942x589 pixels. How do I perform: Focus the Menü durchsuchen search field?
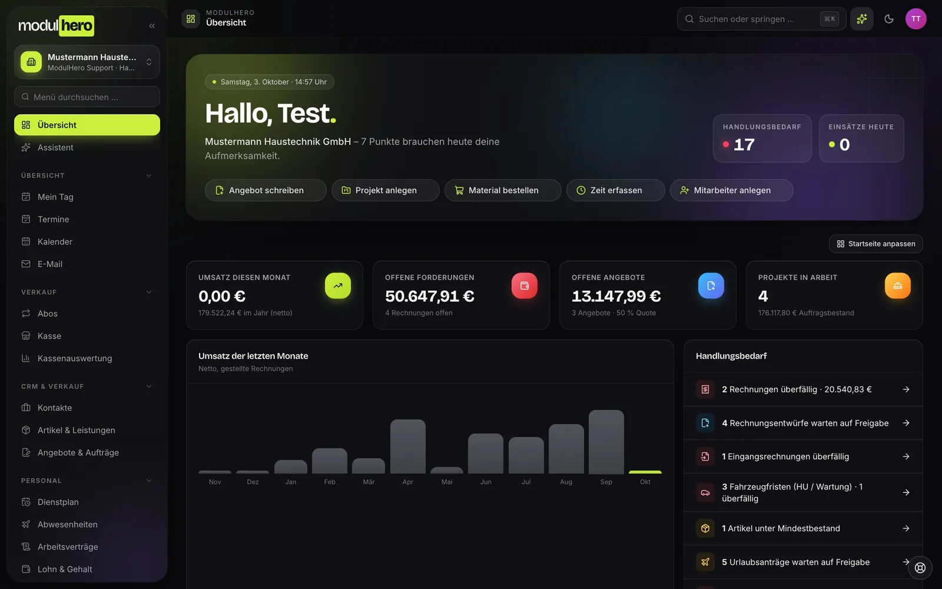(87, 97)
